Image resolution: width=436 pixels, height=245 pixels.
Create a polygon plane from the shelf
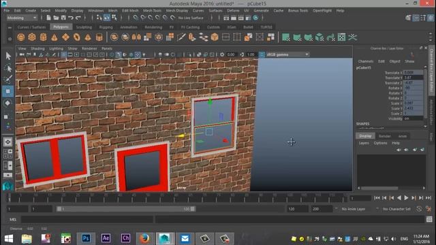65,37
